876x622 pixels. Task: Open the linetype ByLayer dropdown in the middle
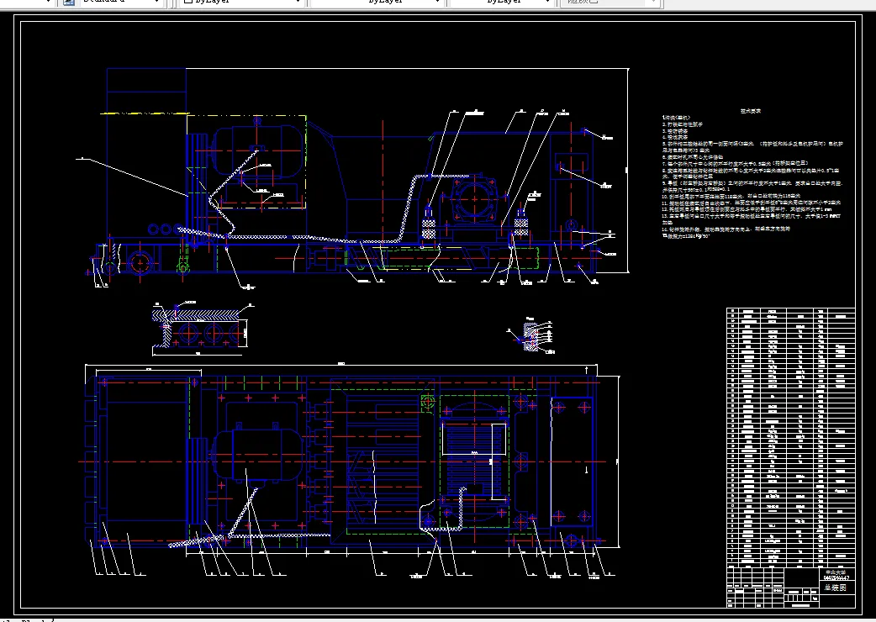(x=377, y=3)
